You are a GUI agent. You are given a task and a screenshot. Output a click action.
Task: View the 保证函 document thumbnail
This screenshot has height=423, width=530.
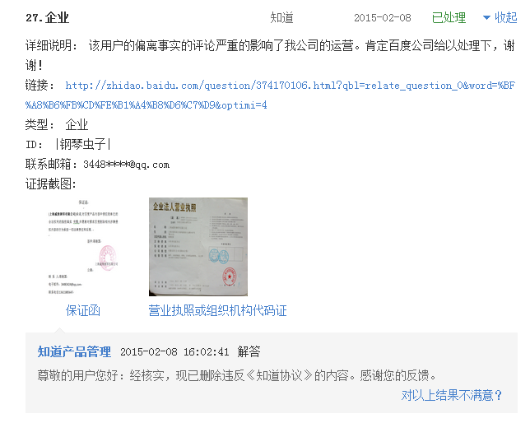point(83,247)
